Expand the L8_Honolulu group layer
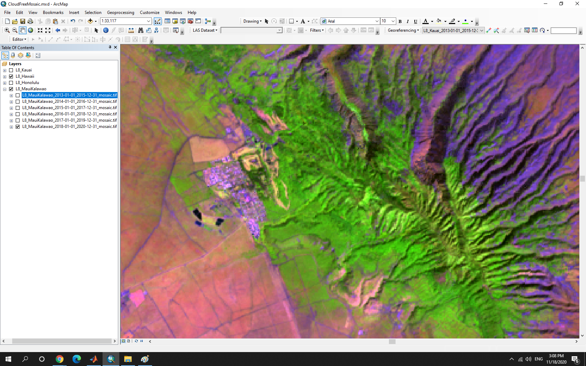The image size is (586, 366). click(5, 83)
